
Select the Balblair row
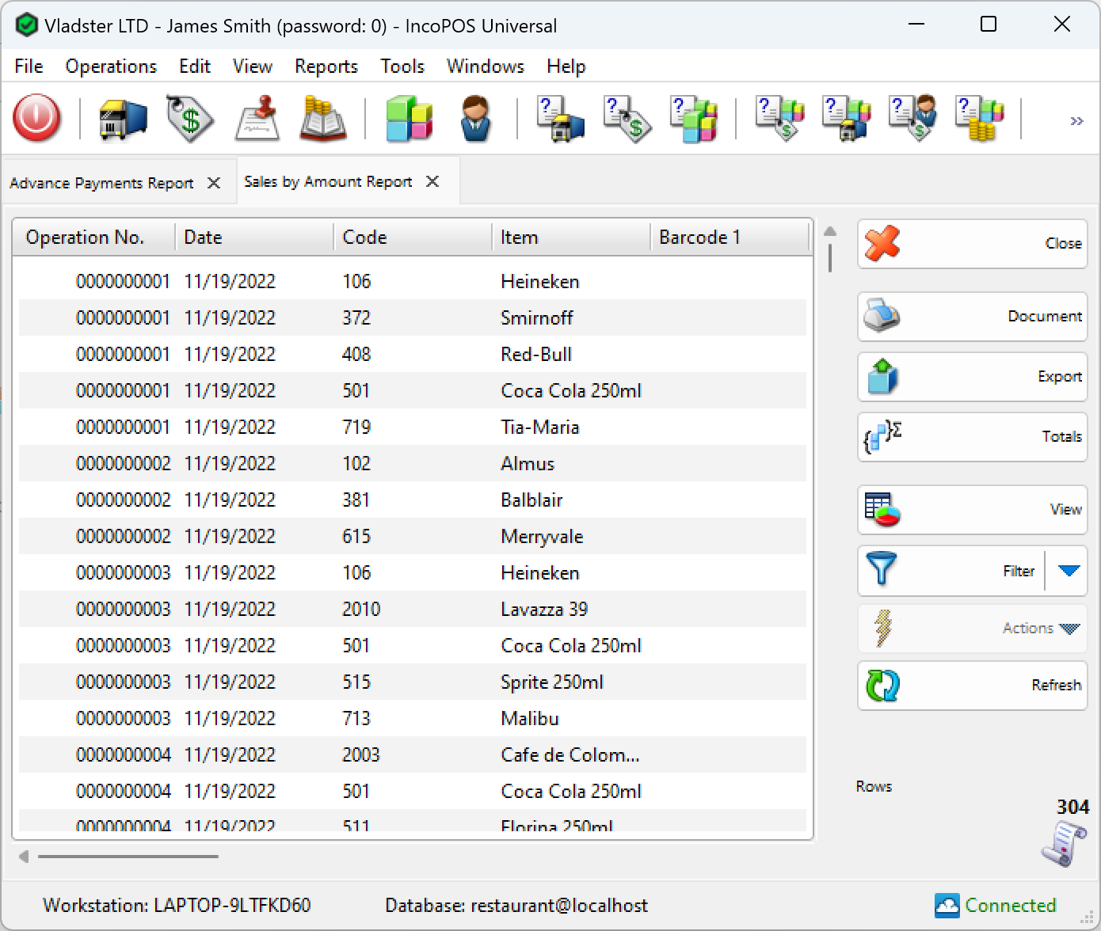(413, 500)
